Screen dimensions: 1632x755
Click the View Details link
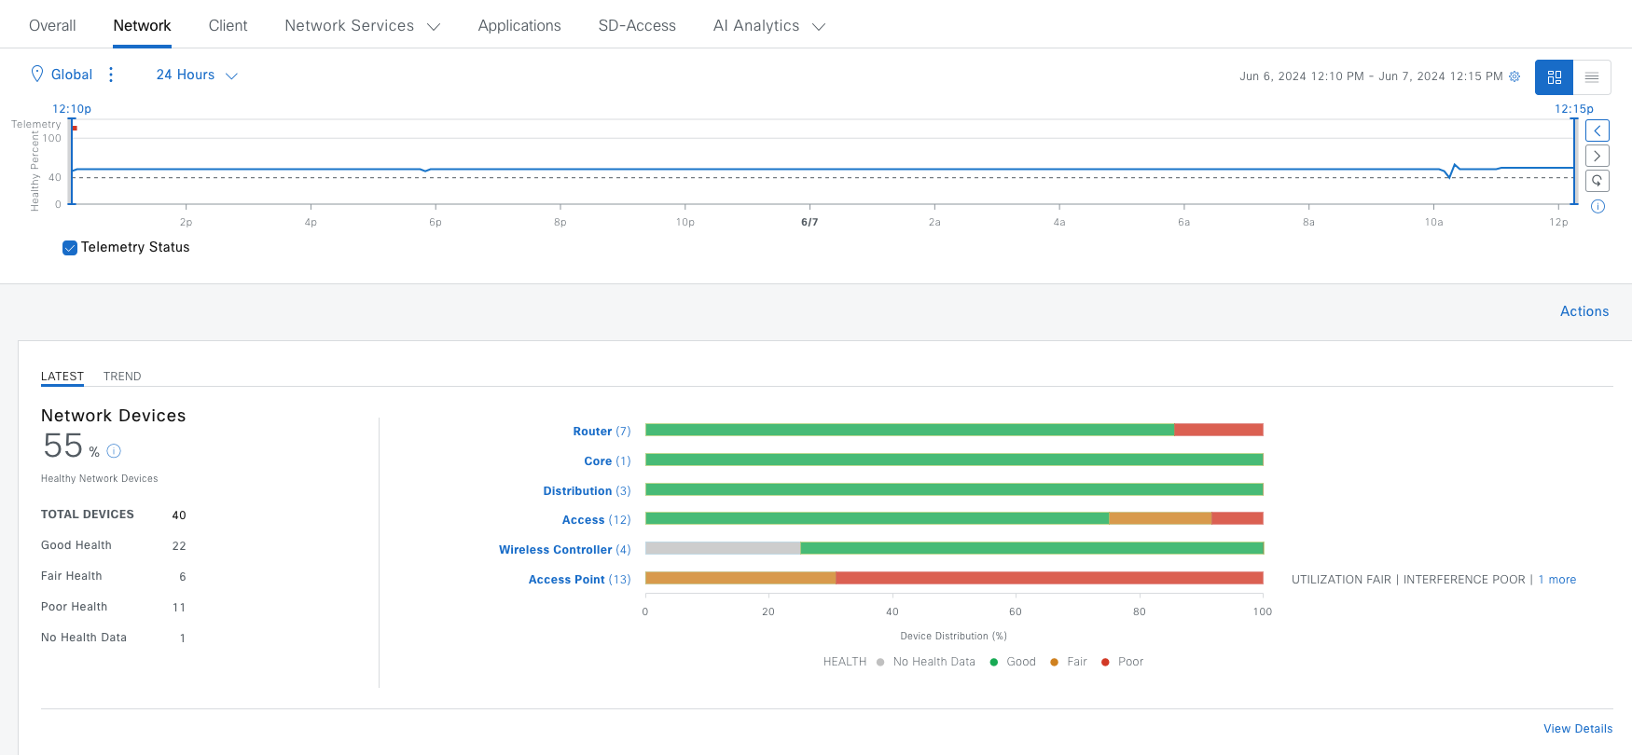click(x=1577, y=729)
